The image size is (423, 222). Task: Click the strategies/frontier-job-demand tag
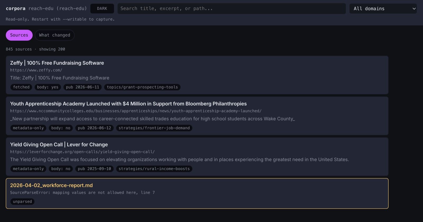click(154, 128)
